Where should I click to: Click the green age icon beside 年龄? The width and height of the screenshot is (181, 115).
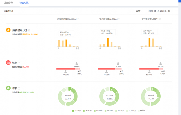click(8, 88)
